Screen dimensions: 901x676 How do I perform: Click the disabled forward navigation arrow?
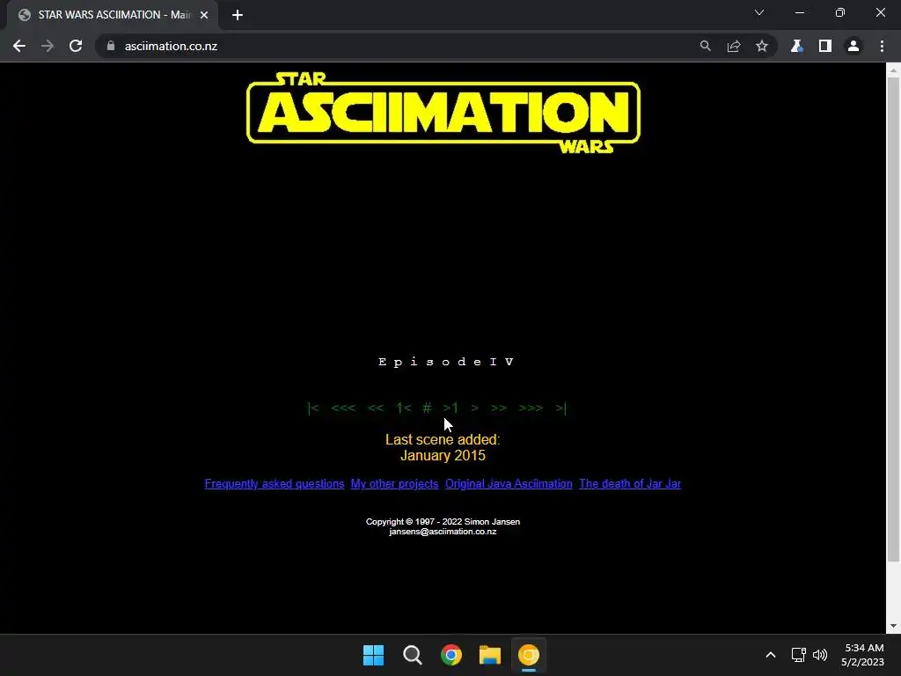point(48,46)
